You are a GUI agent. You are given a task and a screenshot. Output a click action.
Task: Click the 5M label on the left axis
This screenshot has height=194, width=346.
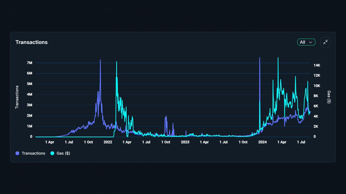(x=29, y=84)
